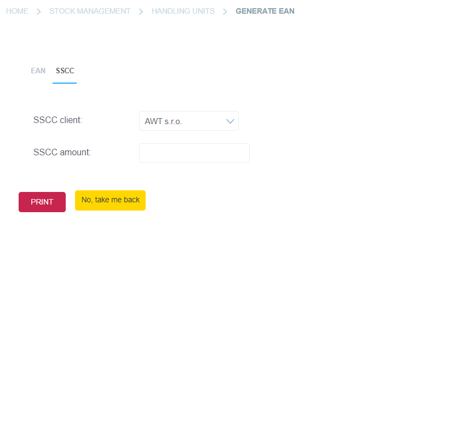
Task: Click GENERATE EAN breadcrumb text
Action: click(265, 11)
